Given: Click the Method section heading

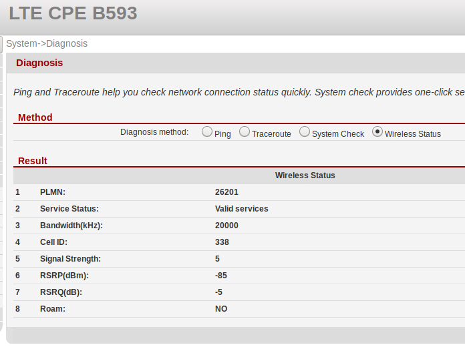Looking at the screenshot, I should [x=35, y=117].
